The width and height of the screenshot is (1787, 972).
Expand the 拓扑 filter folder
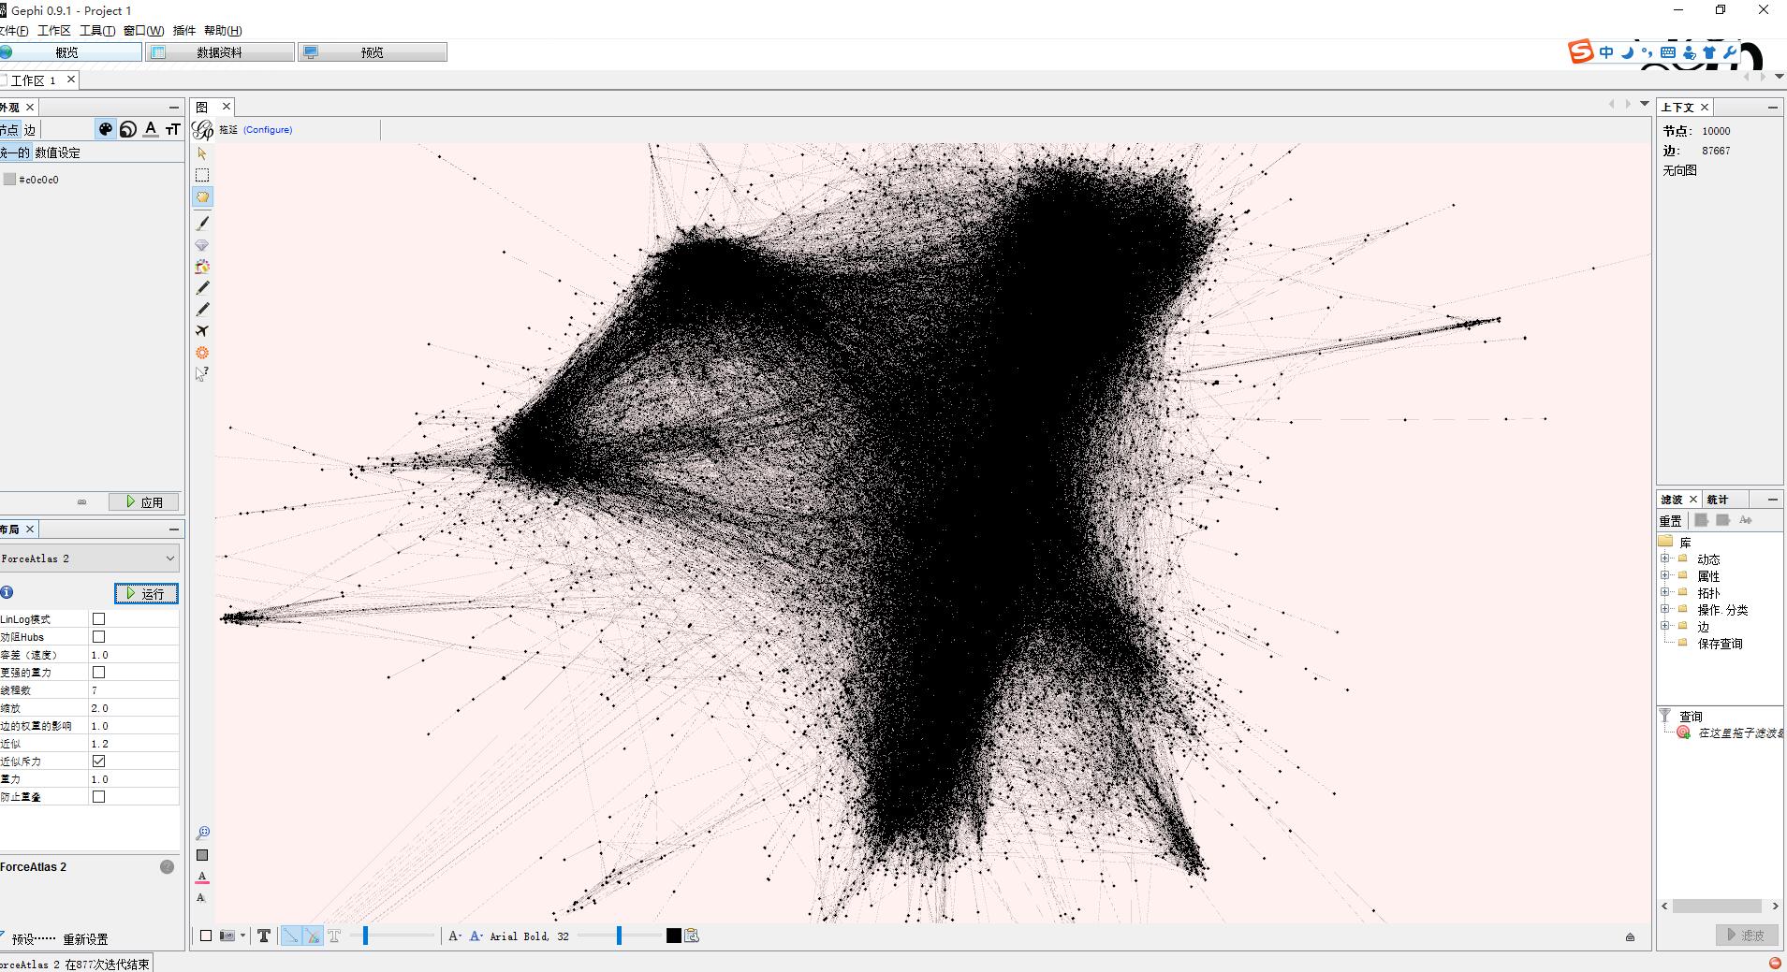coord(1665,592)
